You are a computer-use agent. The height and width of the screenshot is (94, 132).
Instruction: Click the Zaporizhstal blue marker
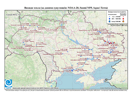81,56
